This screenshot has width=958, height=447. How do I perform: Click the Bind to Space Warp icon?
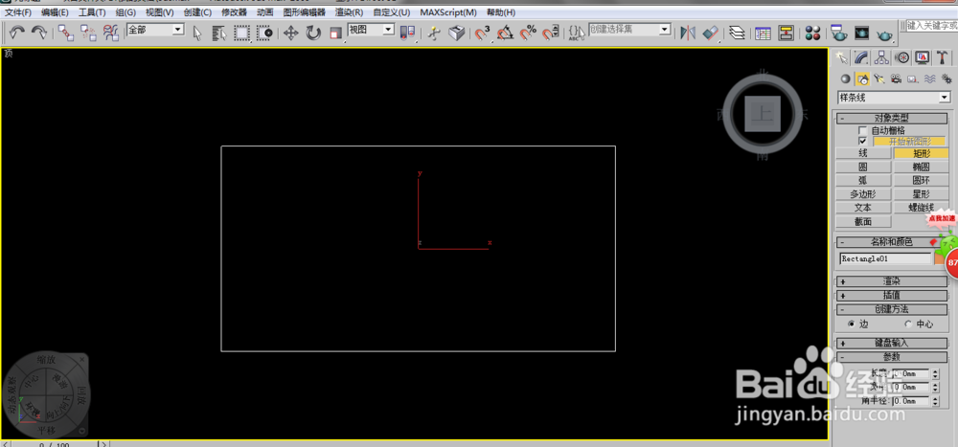coord(110,33)
